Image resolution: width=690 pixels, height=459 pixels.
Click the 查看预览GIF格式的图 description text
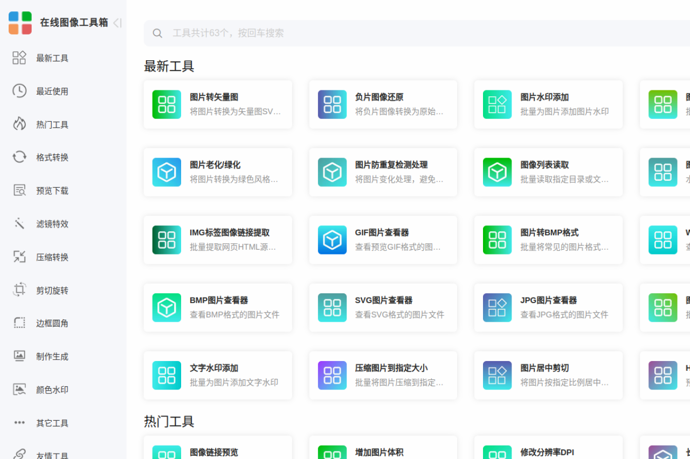[398, 247]
